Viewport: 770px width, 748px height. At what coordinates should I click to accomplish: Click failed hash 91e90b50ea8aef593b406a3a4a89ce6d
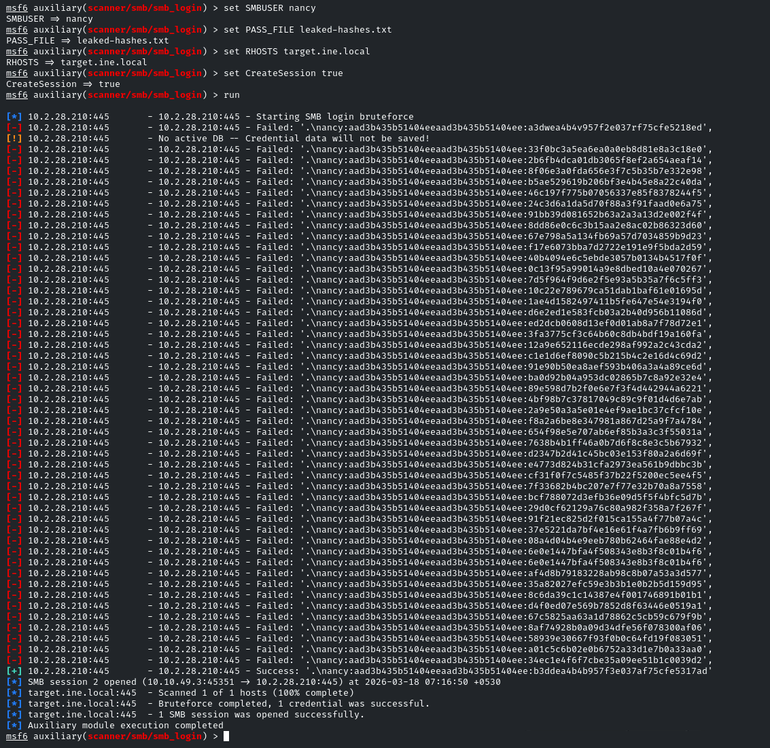click(615, 366)
